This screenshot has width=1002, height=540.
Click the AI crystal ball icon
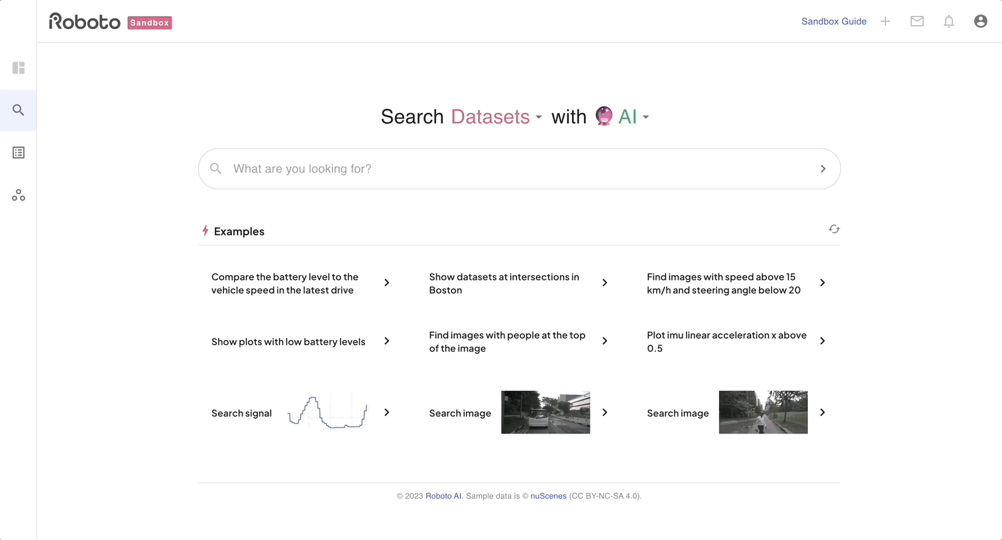(x=604, y=116)
